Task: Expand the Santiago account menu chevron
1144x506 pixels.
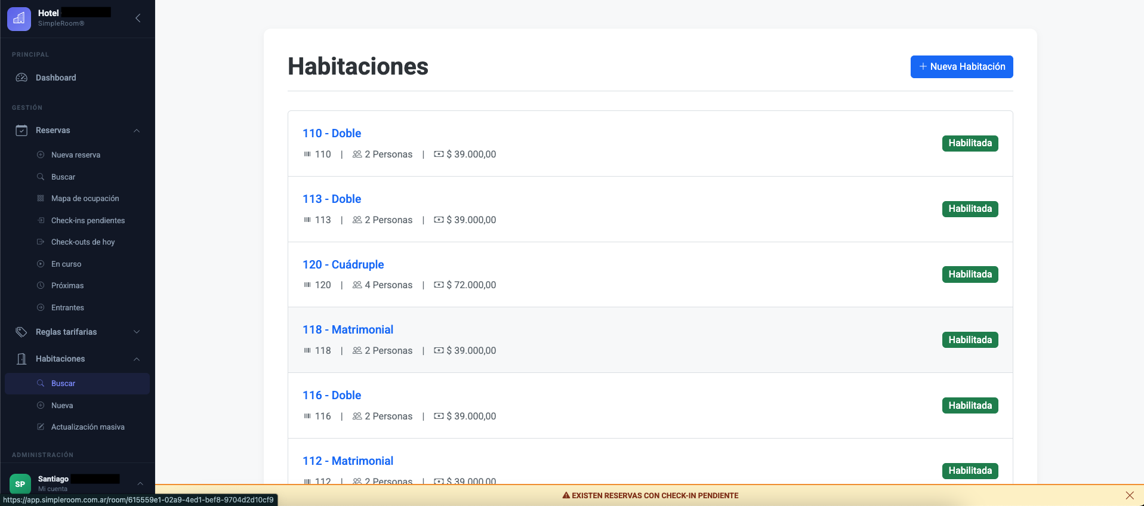Action: click(x=140, y=484)
